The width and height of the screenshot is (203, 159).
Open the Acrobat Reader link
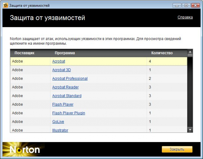(66, 87)
